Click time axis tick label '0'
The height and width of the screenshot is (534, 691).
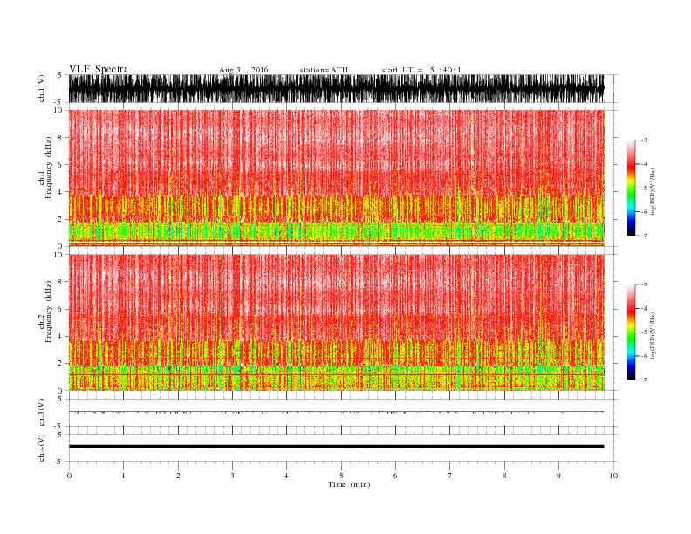tap(69, 476)
